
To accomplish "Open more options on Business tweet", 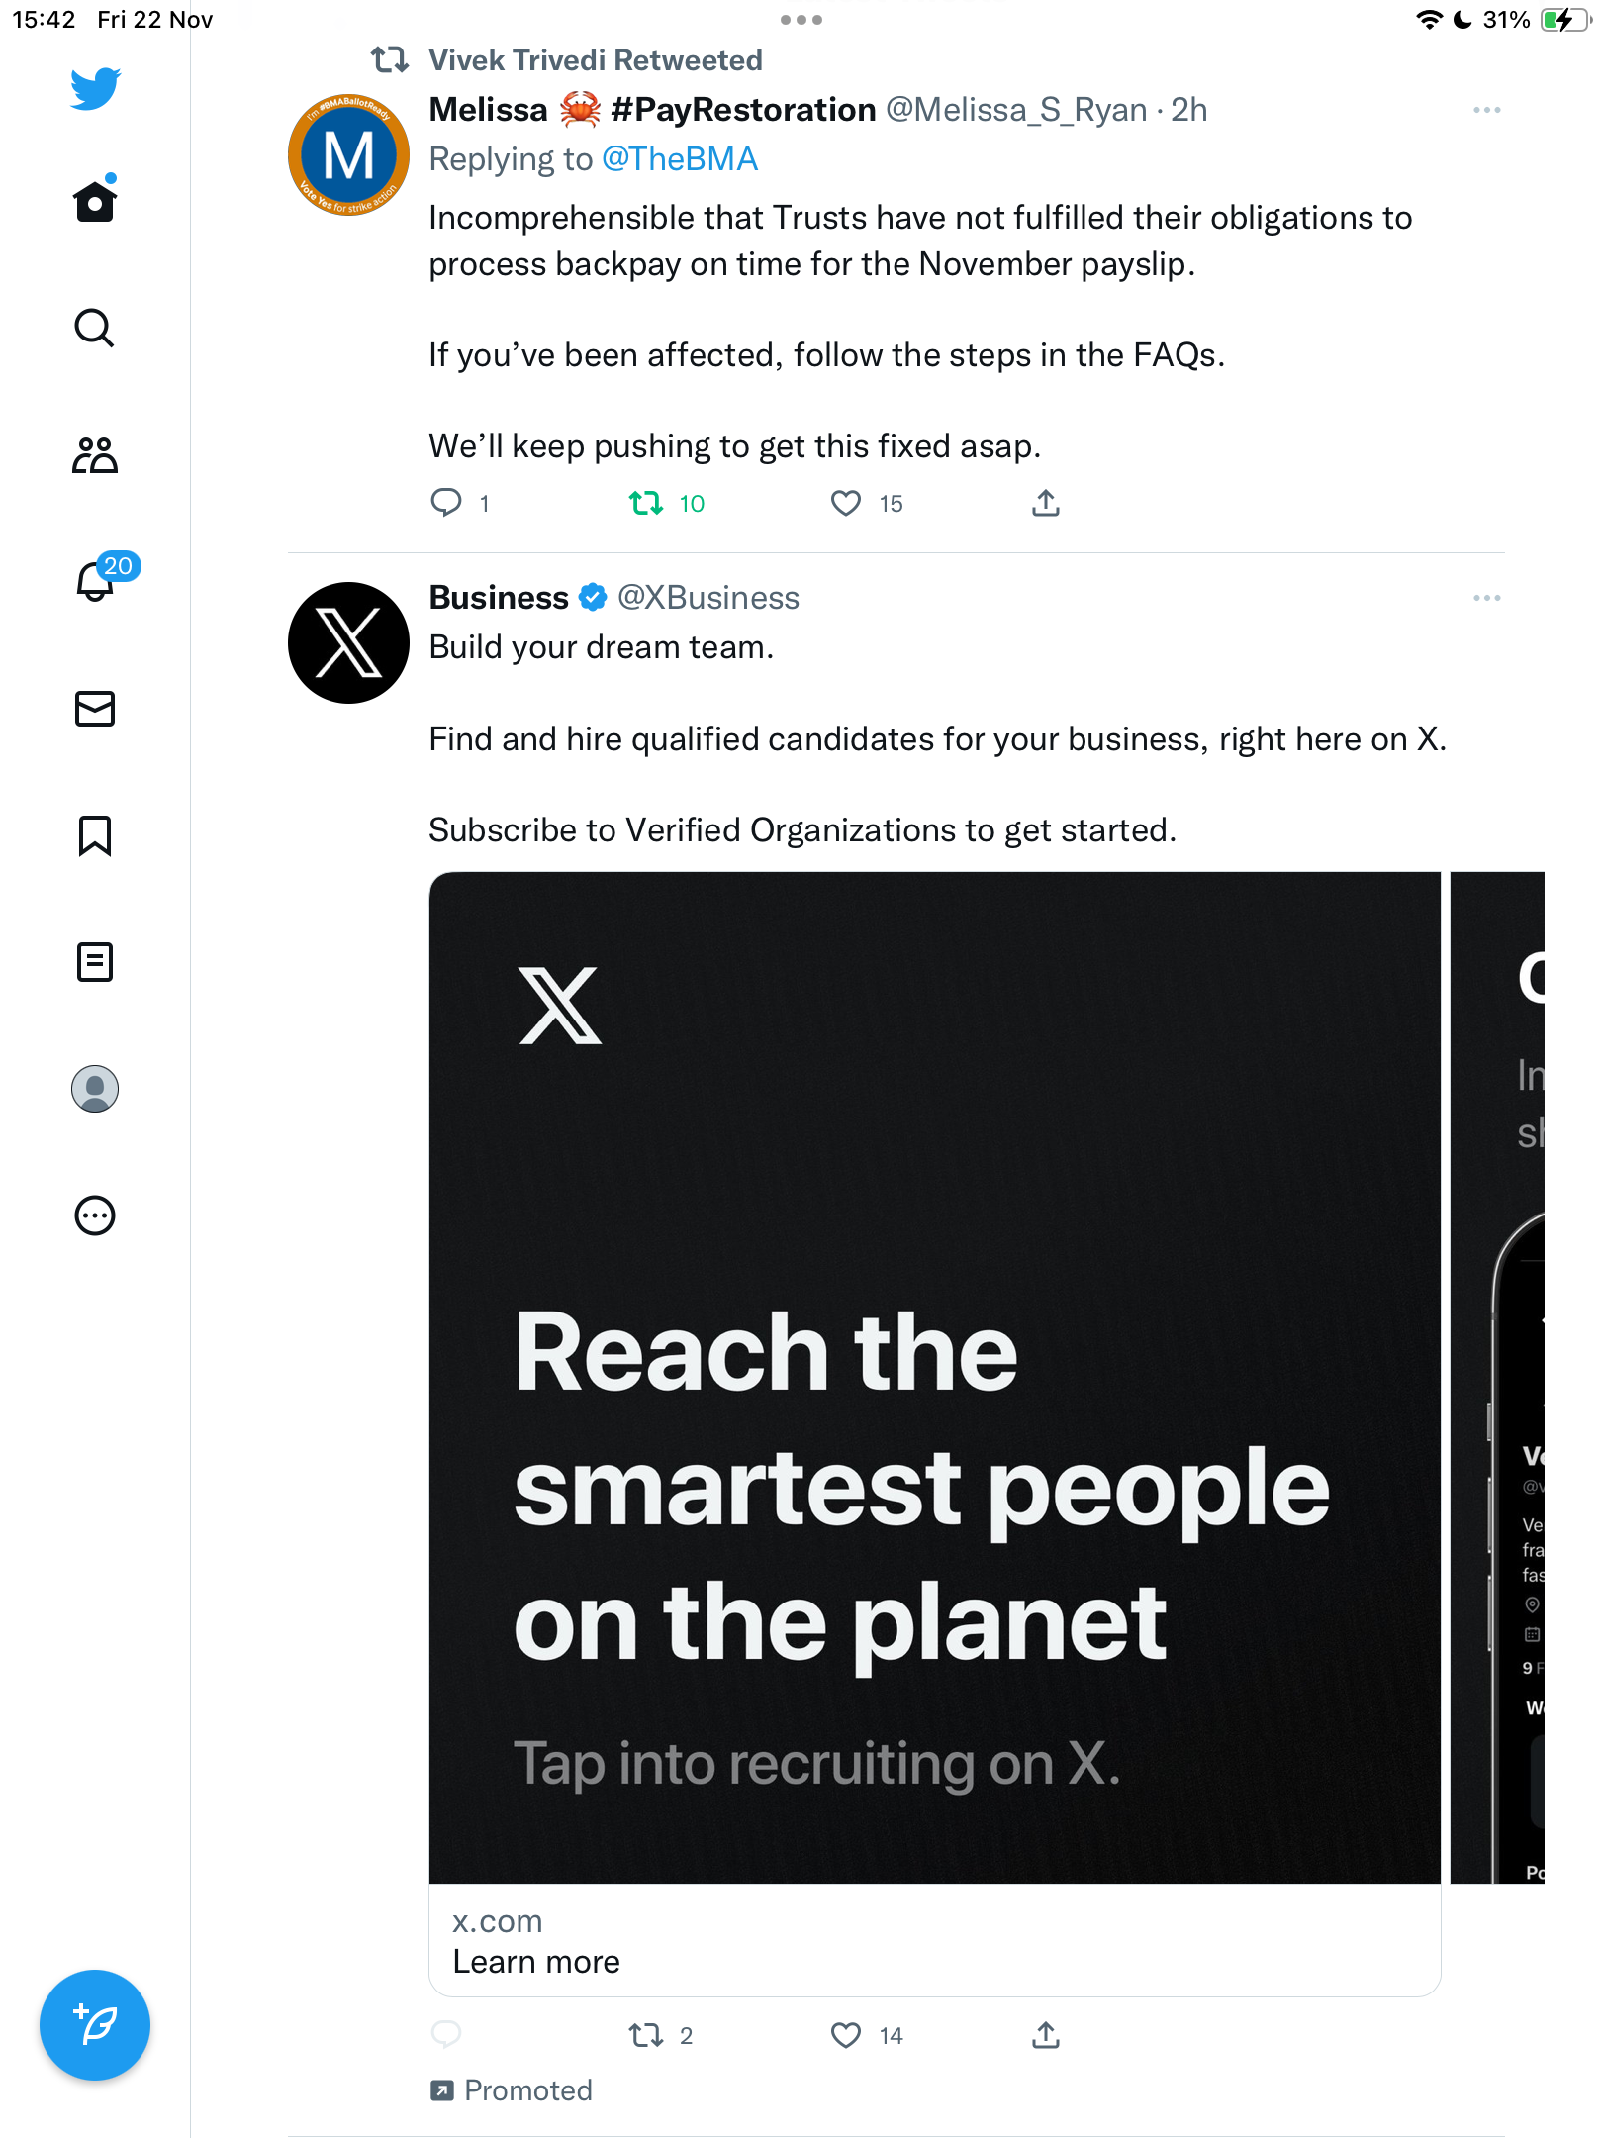I will tap(1486, 598).
